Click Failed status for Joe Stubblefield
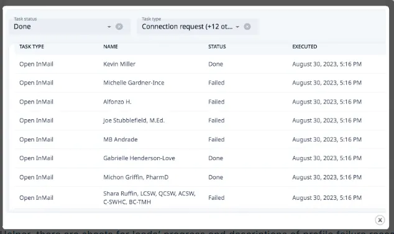 point(216,120)
